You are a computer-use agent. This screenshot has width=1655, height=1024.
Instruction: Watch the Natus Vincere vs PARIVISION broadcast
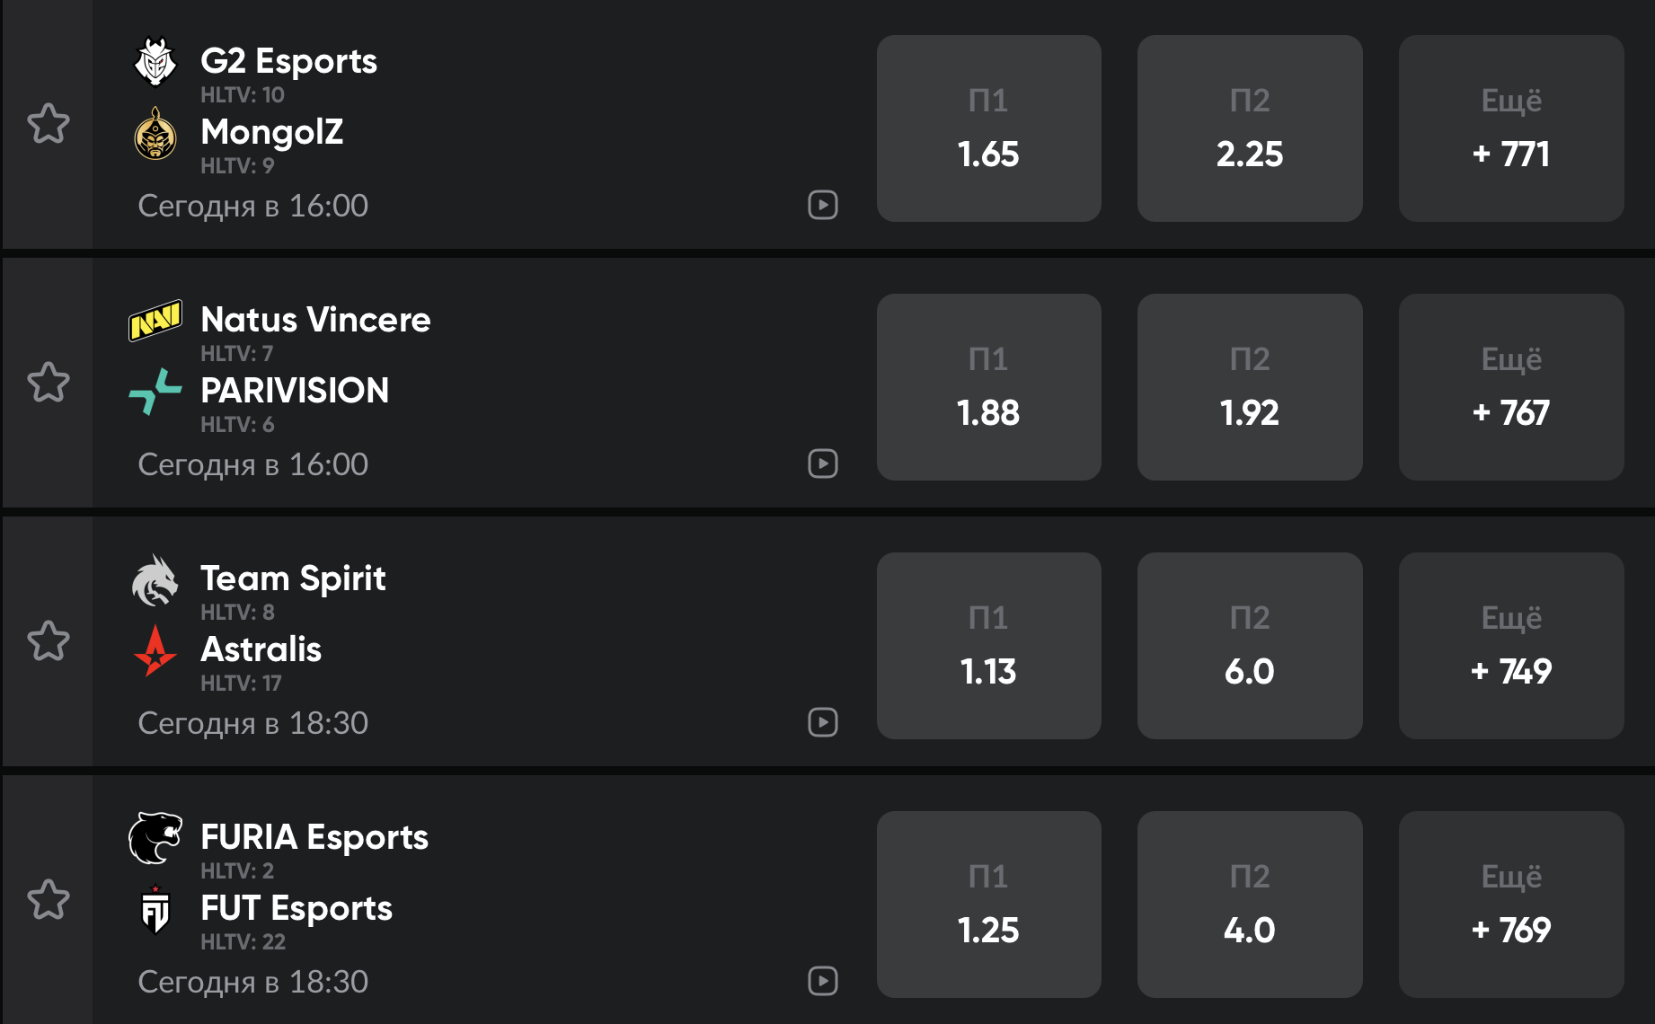(822, 464)
